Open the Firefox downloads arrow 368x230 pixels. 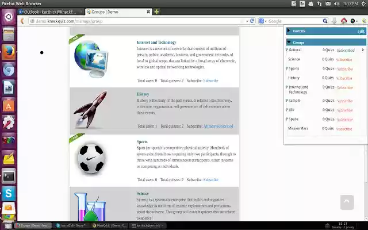334,21
